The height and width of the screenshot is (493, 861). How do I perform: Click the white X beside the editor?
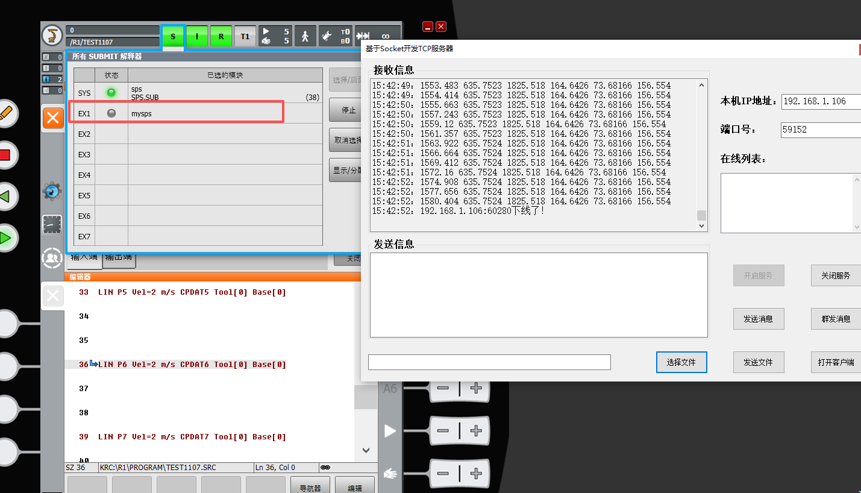click(53, 295)
